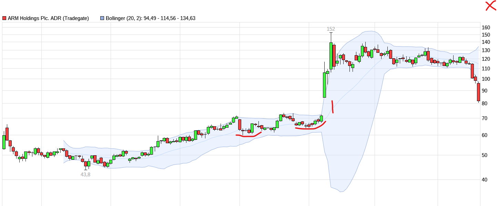This screenshot has height=206, width=498.
Task: Click the red X close control in the top-right corner
Action: [490, 6]
